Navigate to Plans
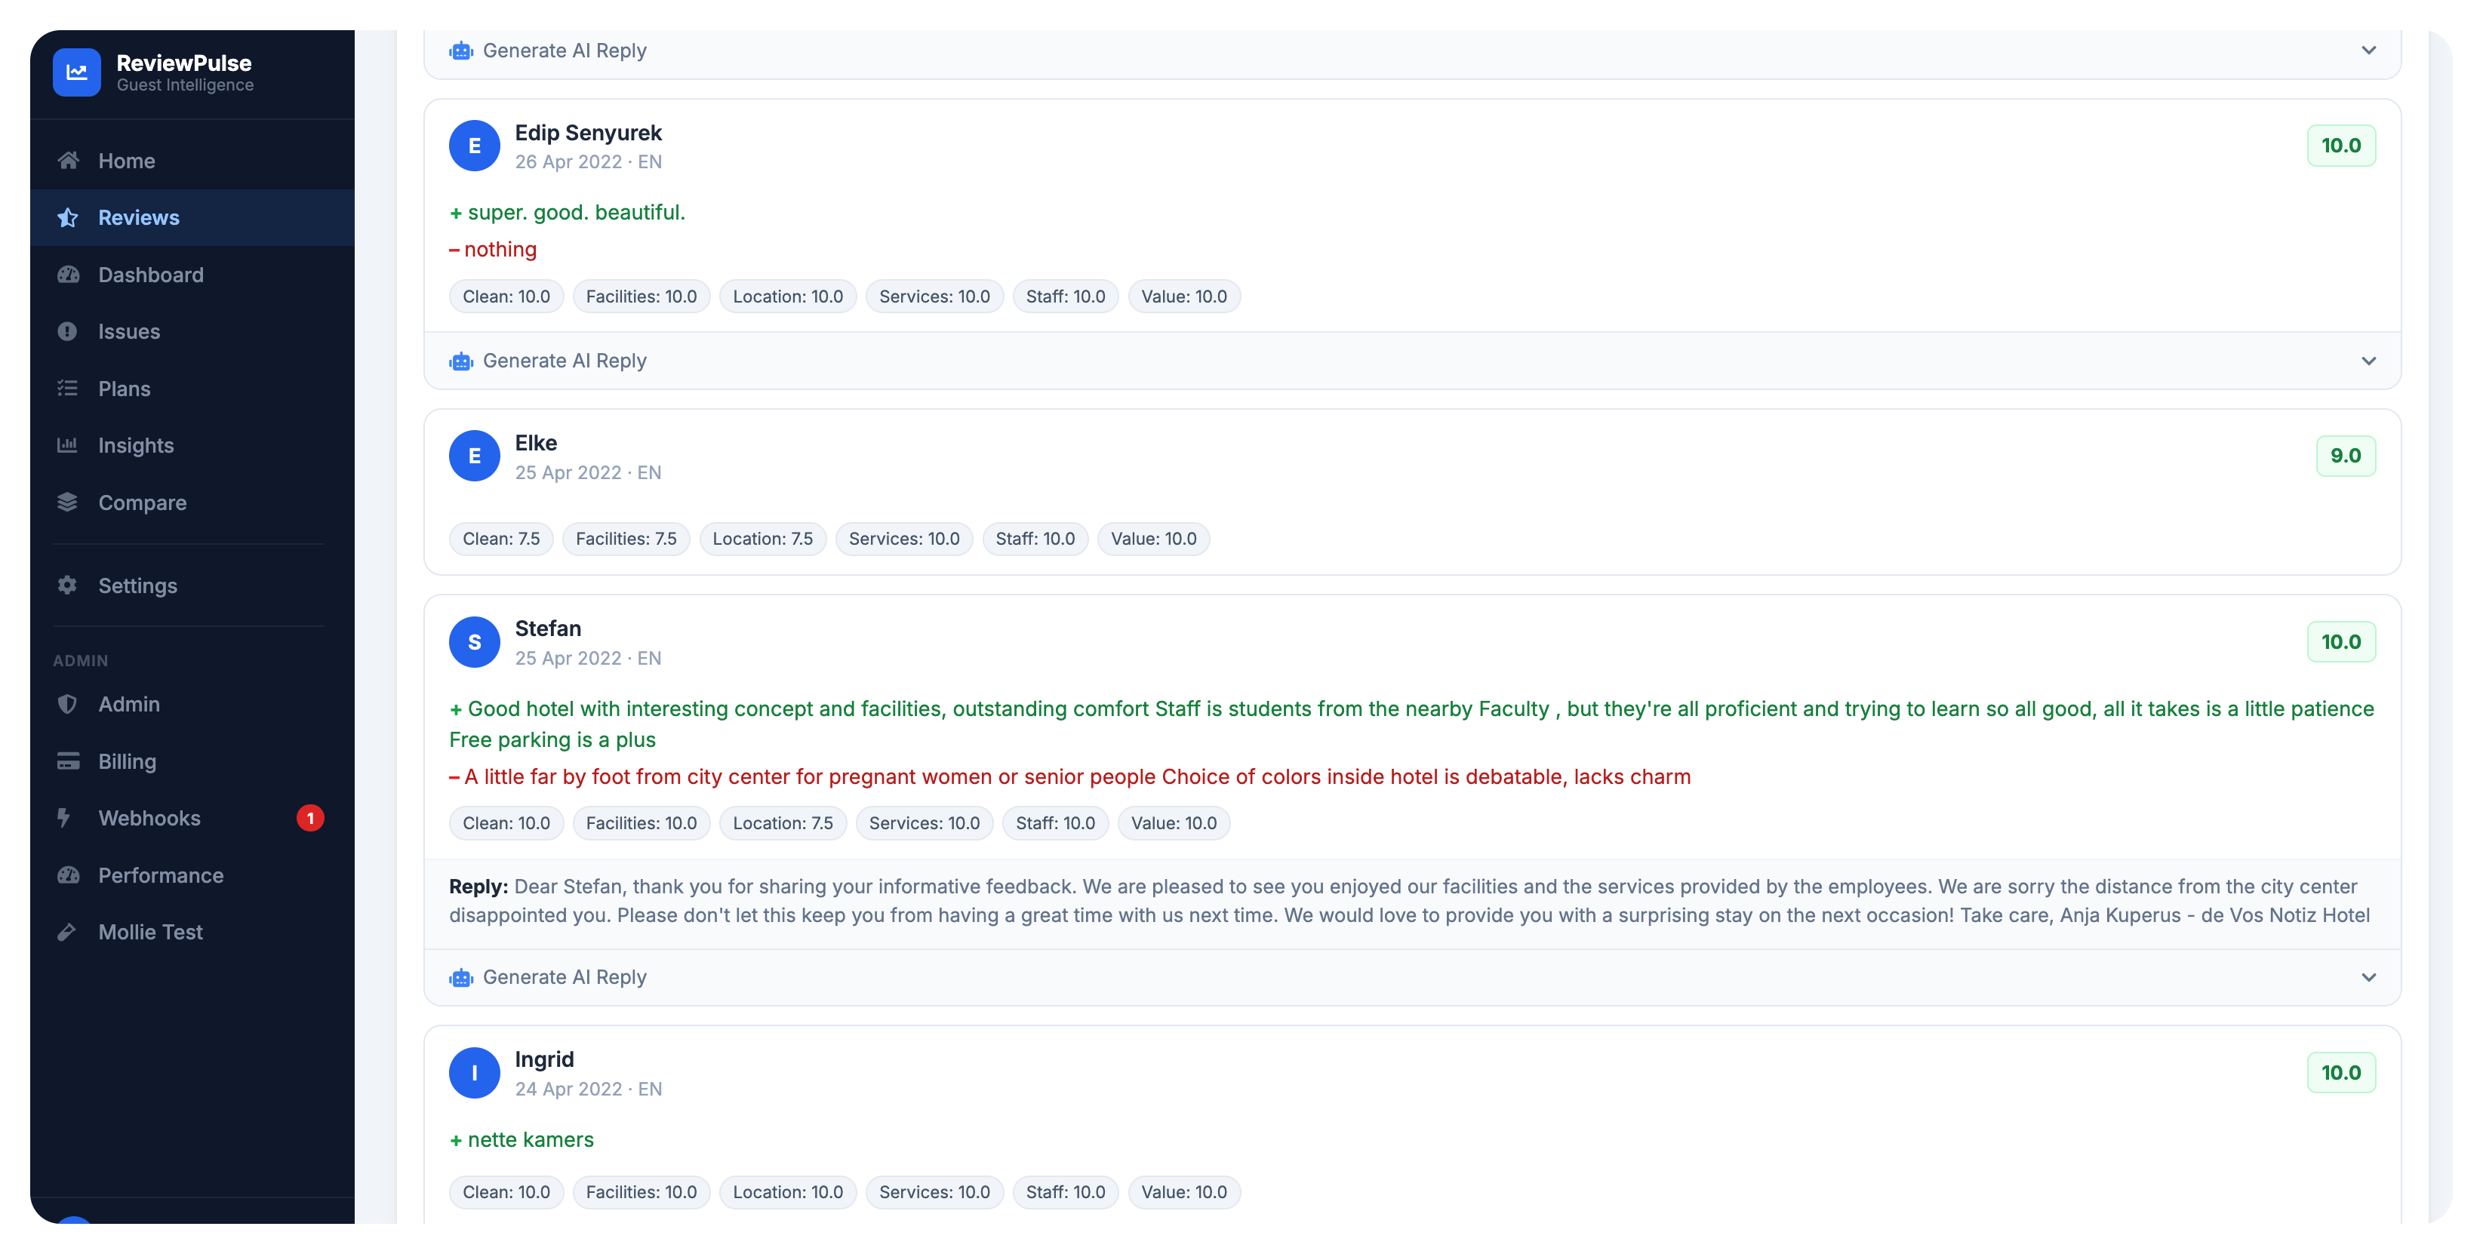Screen dimensions: 2483x1254 pyautogui.click(x=192, y=388)
